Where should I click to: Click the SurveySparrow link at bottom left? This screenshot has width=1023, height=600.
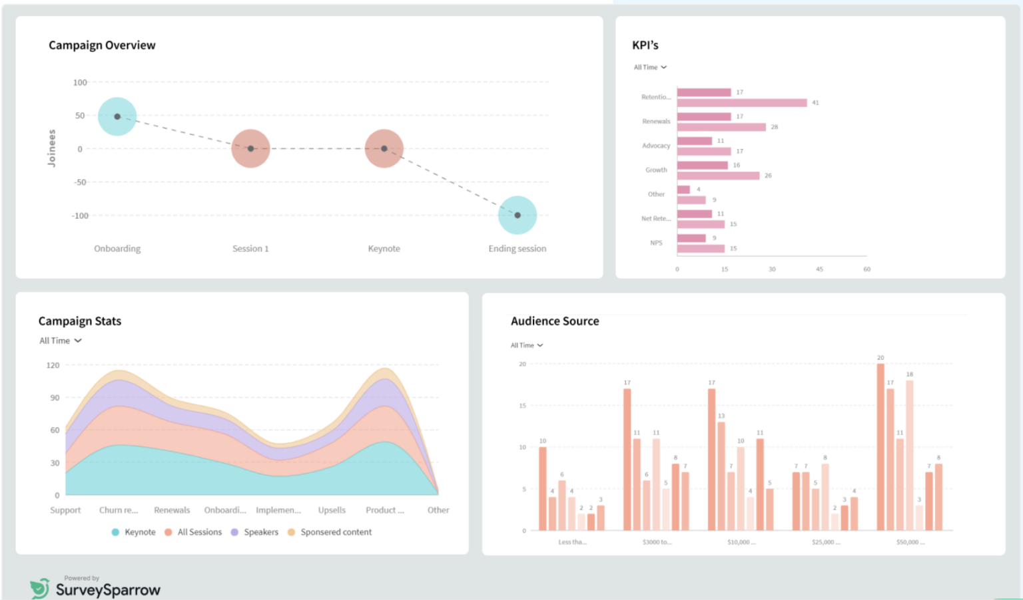tap(110, 589)
